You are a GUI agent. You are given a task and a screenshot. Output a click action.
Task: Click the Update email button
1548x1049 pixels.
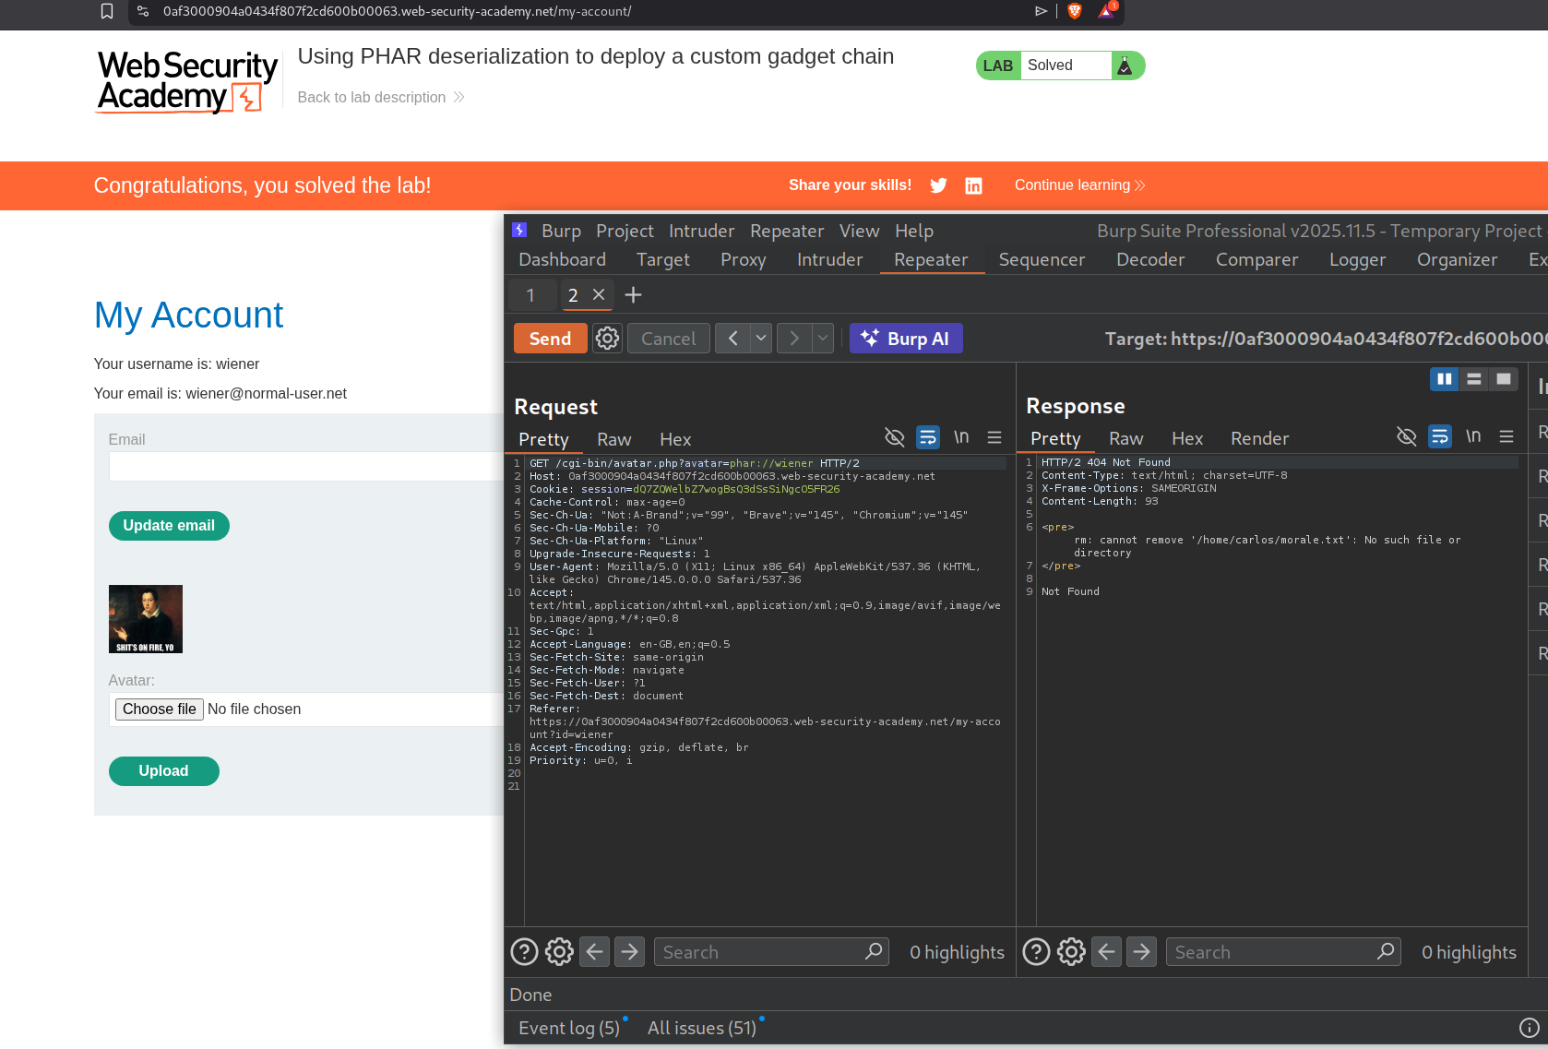coord(169,526)
